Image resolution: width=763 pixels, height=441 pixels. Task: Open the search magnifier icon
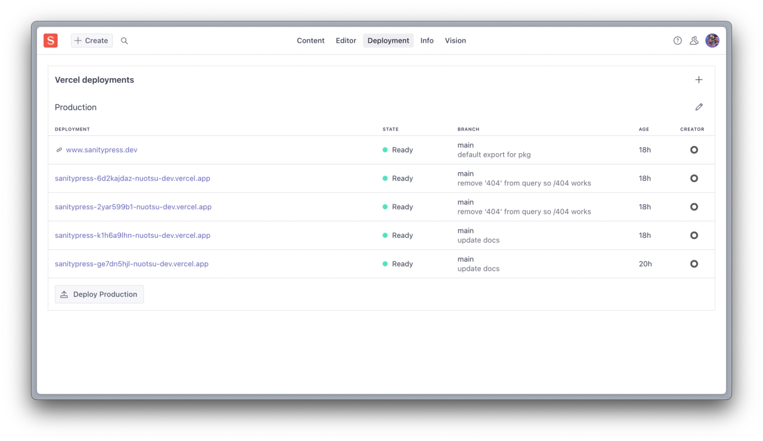[x=125, y=41]
